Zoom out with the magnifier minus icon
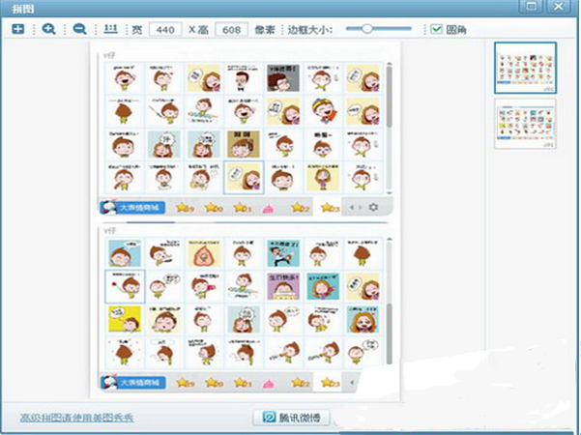581x435 pixels. [79, 29]
